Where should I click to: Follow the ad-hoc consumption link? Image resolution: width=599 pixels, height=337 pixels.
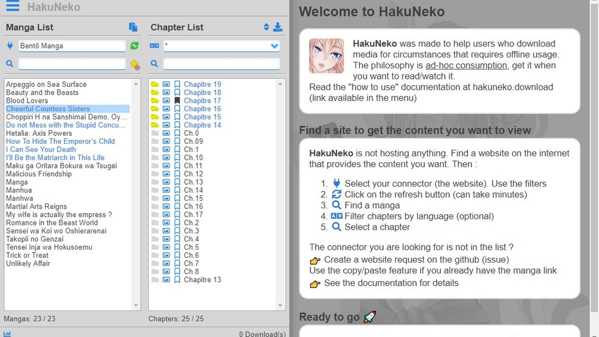point(466,65)
